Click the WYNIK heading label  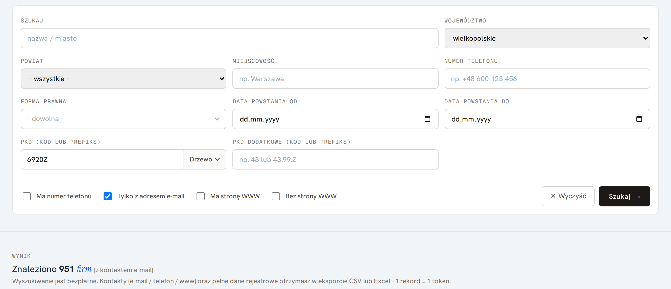[x=21, y=256]
